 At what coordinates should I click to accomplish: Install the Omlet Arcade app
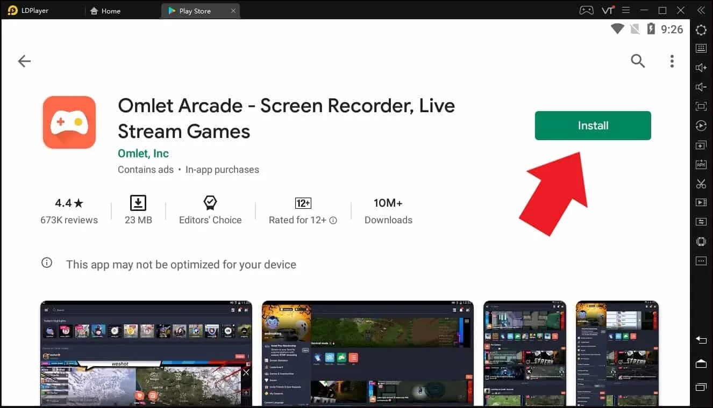(593, 126)
